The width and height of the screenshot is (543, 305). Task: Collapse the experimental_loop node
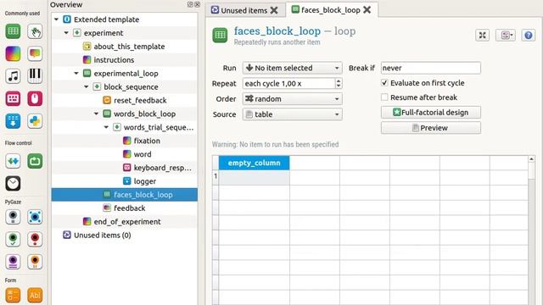(76, 74)
